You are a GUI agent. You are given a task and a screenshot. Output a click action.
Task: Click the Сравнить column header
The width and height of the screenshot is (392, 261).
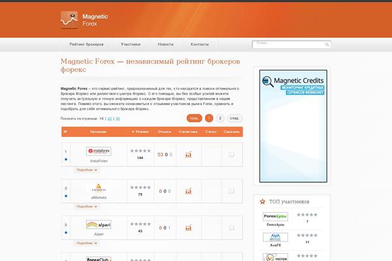pos(232,132)
